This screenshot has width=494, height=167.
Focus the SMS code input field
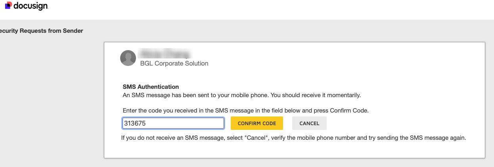173,123
